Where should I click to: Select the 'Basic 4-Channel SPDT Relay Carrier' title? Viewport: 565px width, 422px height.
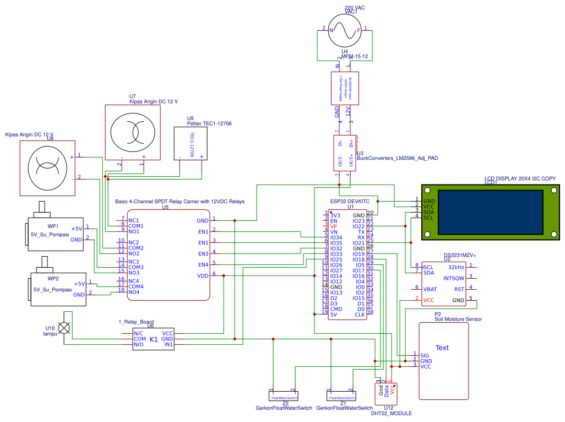(x=180, y=202)
